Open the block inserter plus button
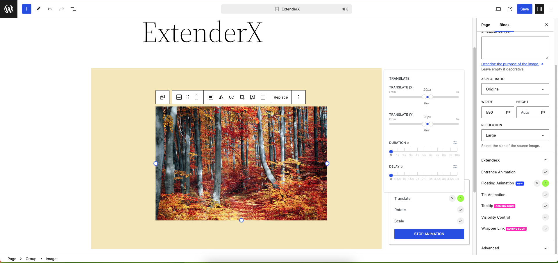The height and width of the screenshot is (263, 558). (x=27, y=9)
